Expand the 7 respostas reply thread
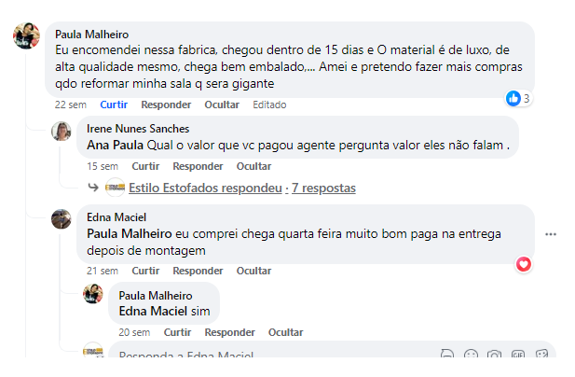 [x=323, y=188]
